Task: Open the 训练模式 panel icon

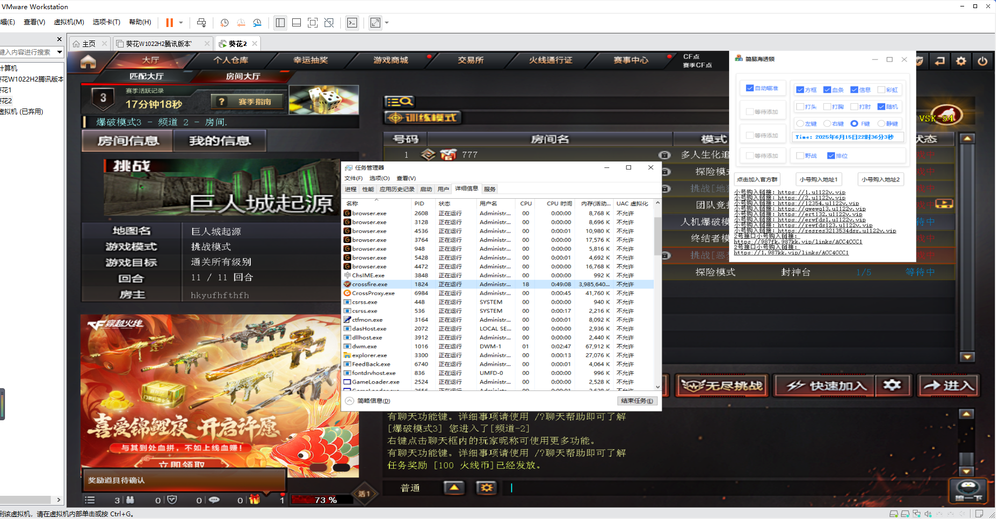Action: tap(423, 117)
